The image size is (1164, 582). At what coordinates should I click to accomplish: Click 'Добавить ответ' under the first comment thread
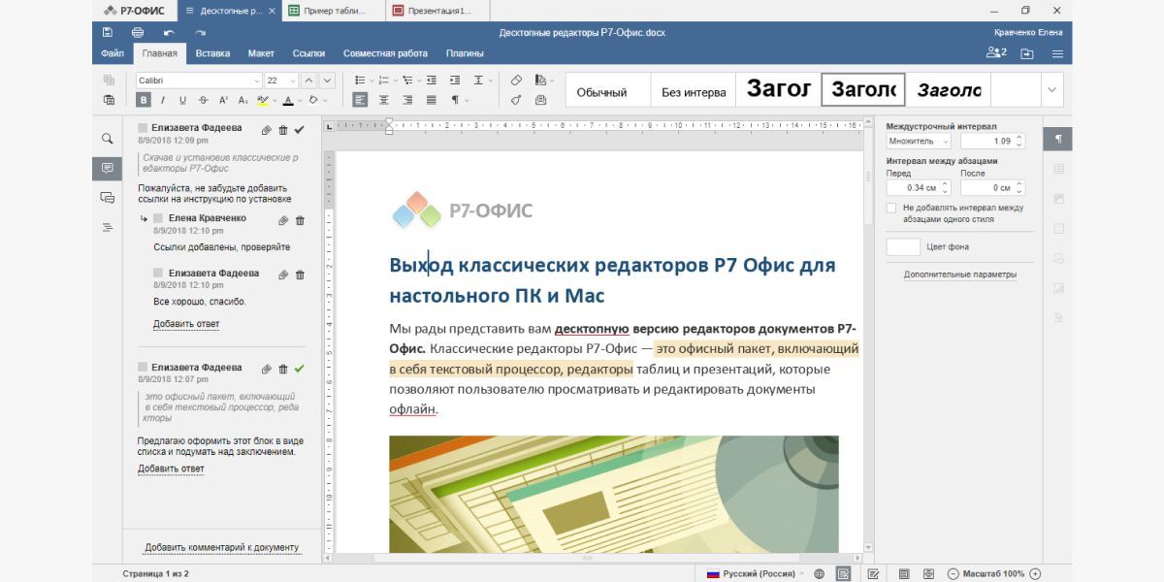(186, 324)
